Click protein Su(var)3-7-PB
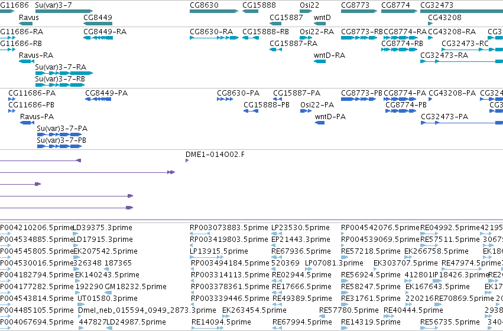This screenshot has height=331, width=503. [x=59, y=146]
